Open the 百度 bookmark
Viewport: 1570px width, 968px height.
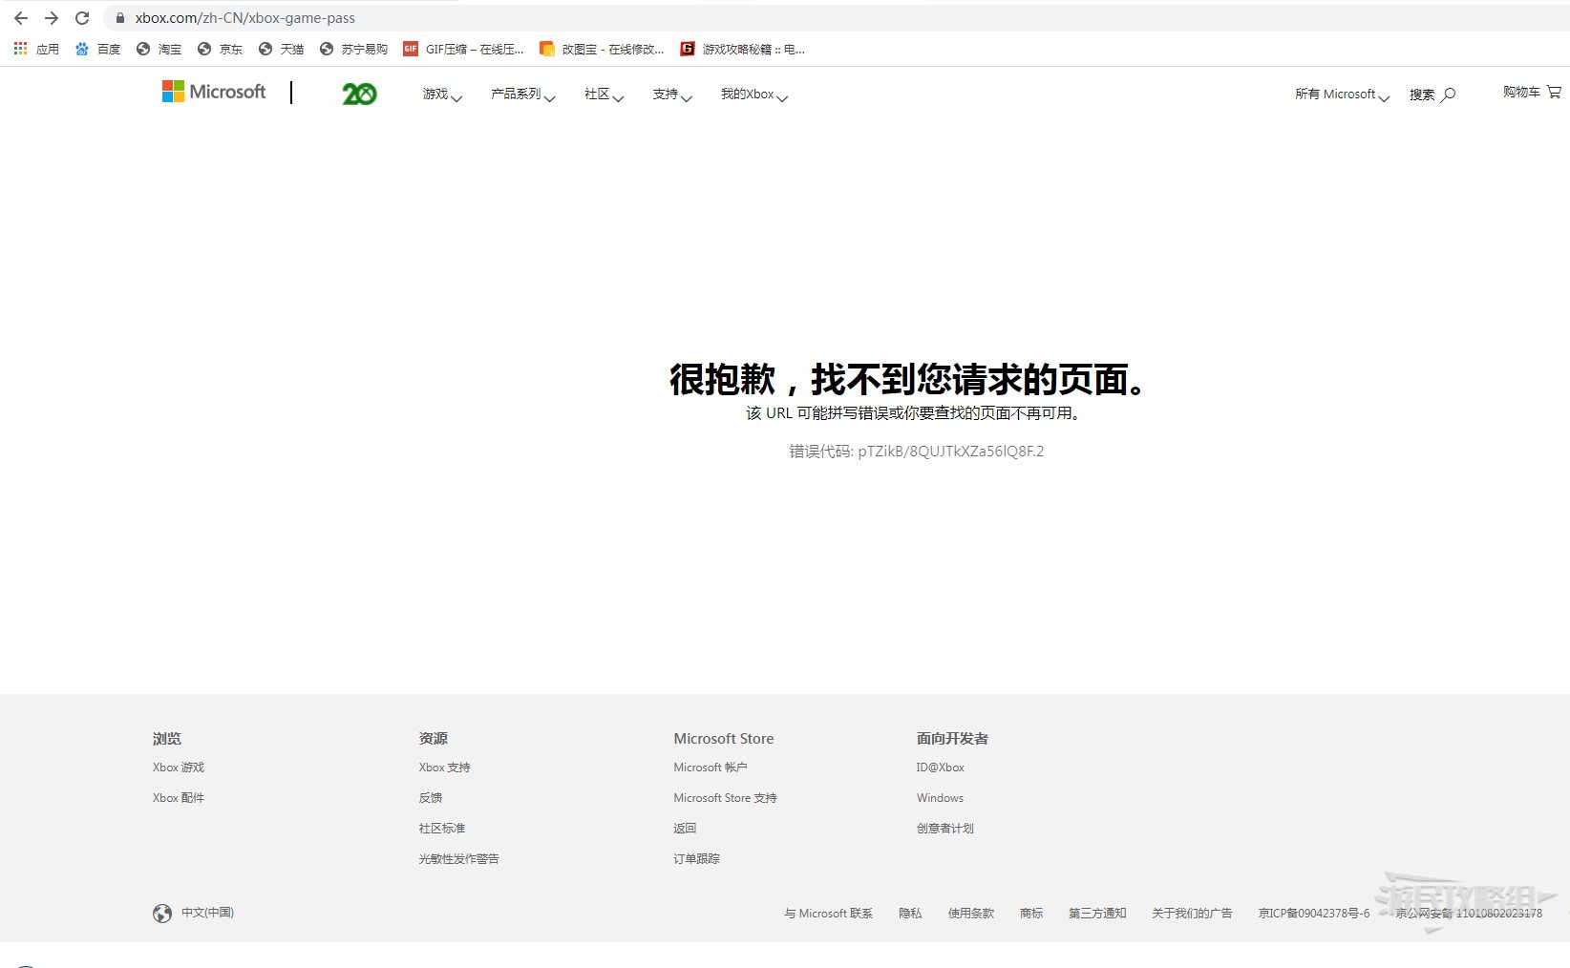(97, 49)
